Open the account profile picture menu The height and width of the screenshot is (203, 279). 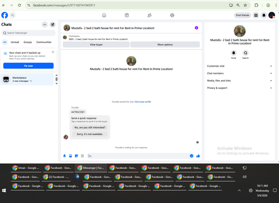(x=272, y=15)
